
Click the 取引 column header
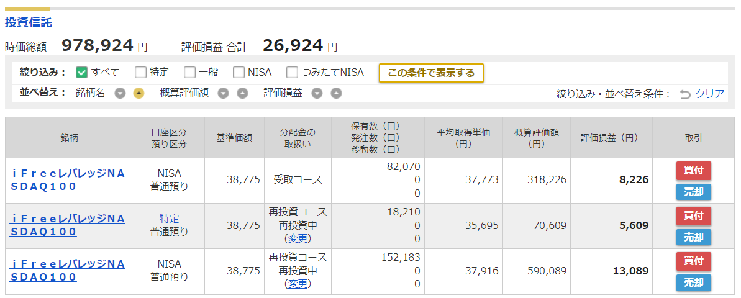693,137
